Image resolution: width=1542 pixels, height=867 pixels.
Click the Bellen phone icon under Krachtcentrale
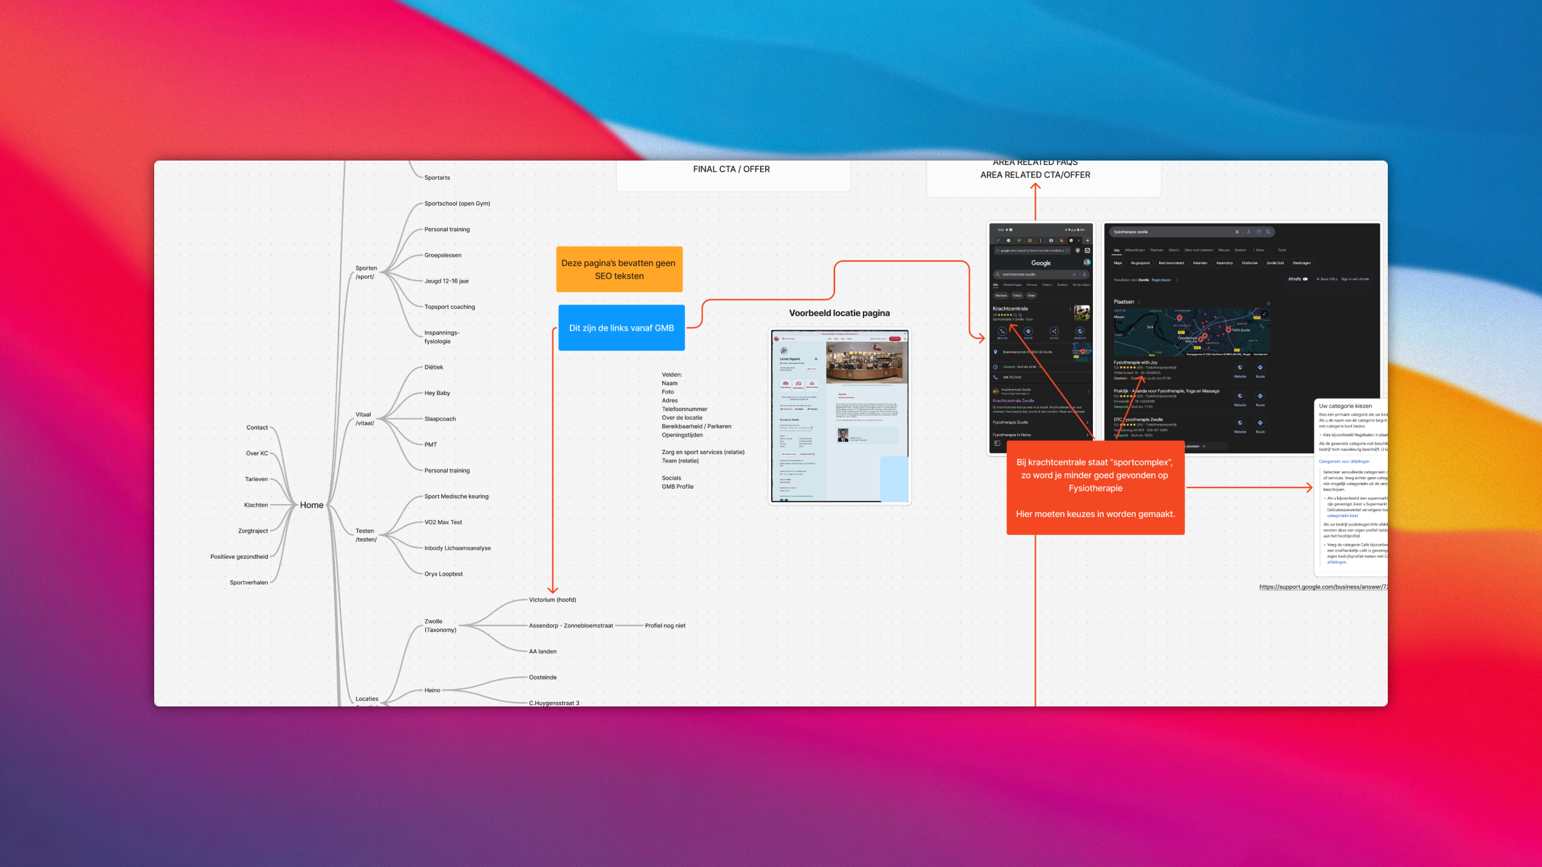click(x=1002, y=331)
